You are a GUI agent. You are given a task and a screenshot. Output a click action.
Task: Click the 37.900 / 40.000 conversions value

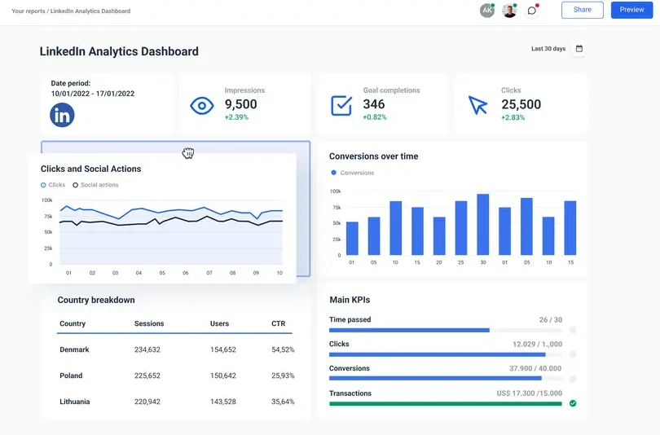point(535,368)
